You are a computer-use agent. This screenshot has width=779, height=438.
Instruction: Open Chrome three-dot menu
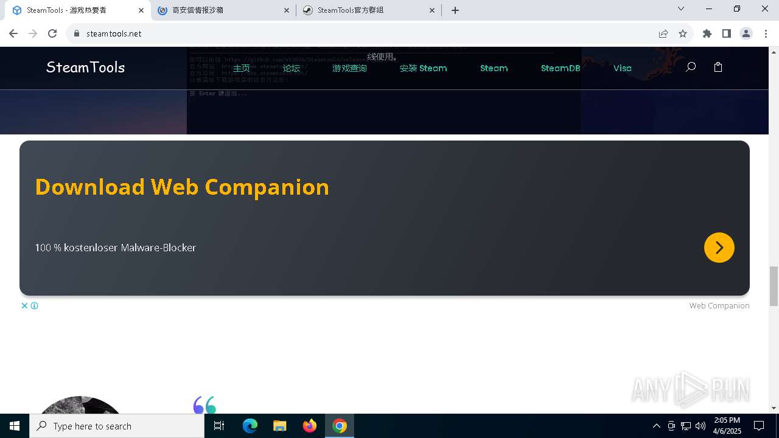[x=766, y=33]
